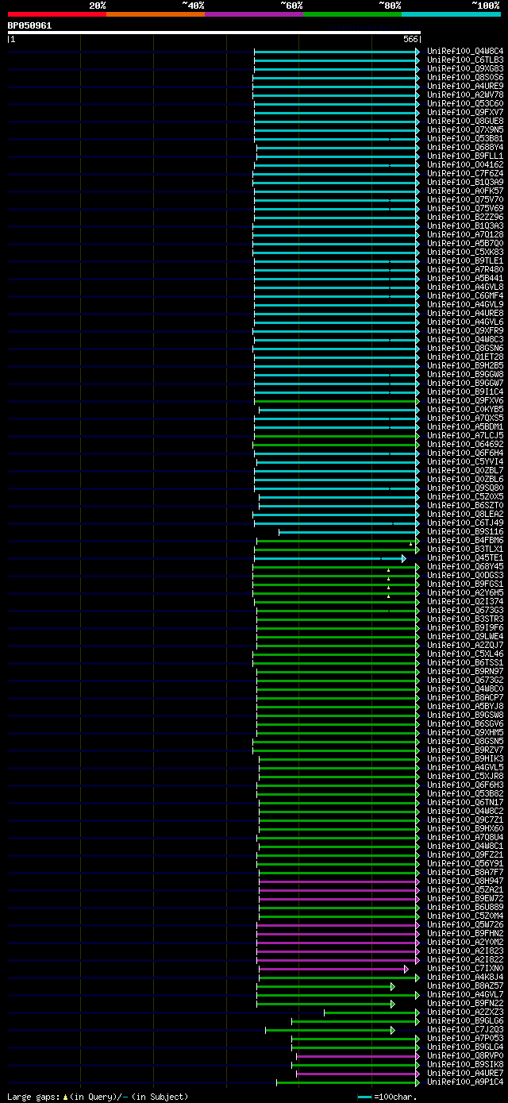Click the purple ~60% identity legend segment

(x=254, y=14)
